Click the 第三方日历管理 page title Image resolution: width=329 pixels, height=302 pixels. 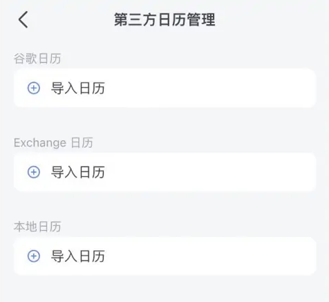pos(164,19)
